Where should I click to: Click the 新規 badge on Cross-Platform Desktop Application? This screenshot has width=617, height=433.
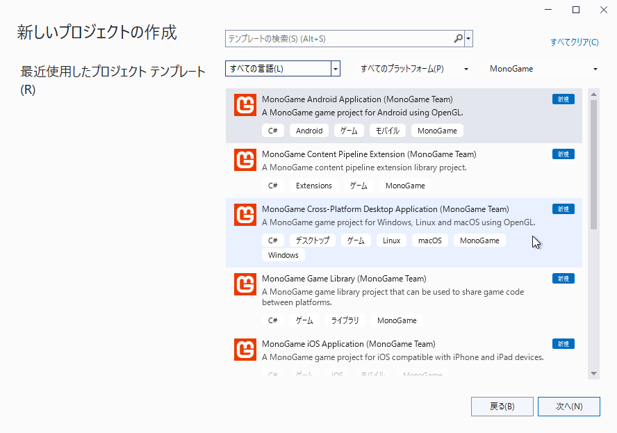click(563, 209)
